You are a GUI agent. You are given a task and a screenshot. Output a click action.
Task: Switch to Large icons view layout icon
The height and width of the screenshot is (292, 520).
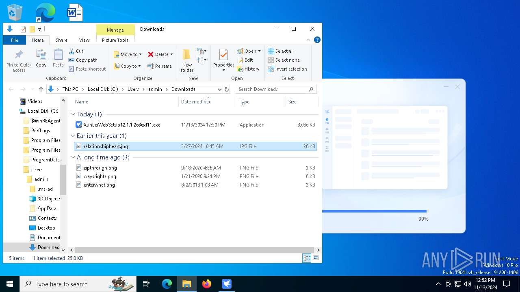pos(316,258)
